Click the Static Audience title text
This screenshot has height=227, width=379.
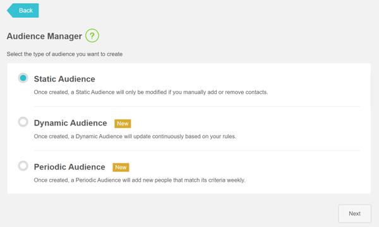click(64, 79)
